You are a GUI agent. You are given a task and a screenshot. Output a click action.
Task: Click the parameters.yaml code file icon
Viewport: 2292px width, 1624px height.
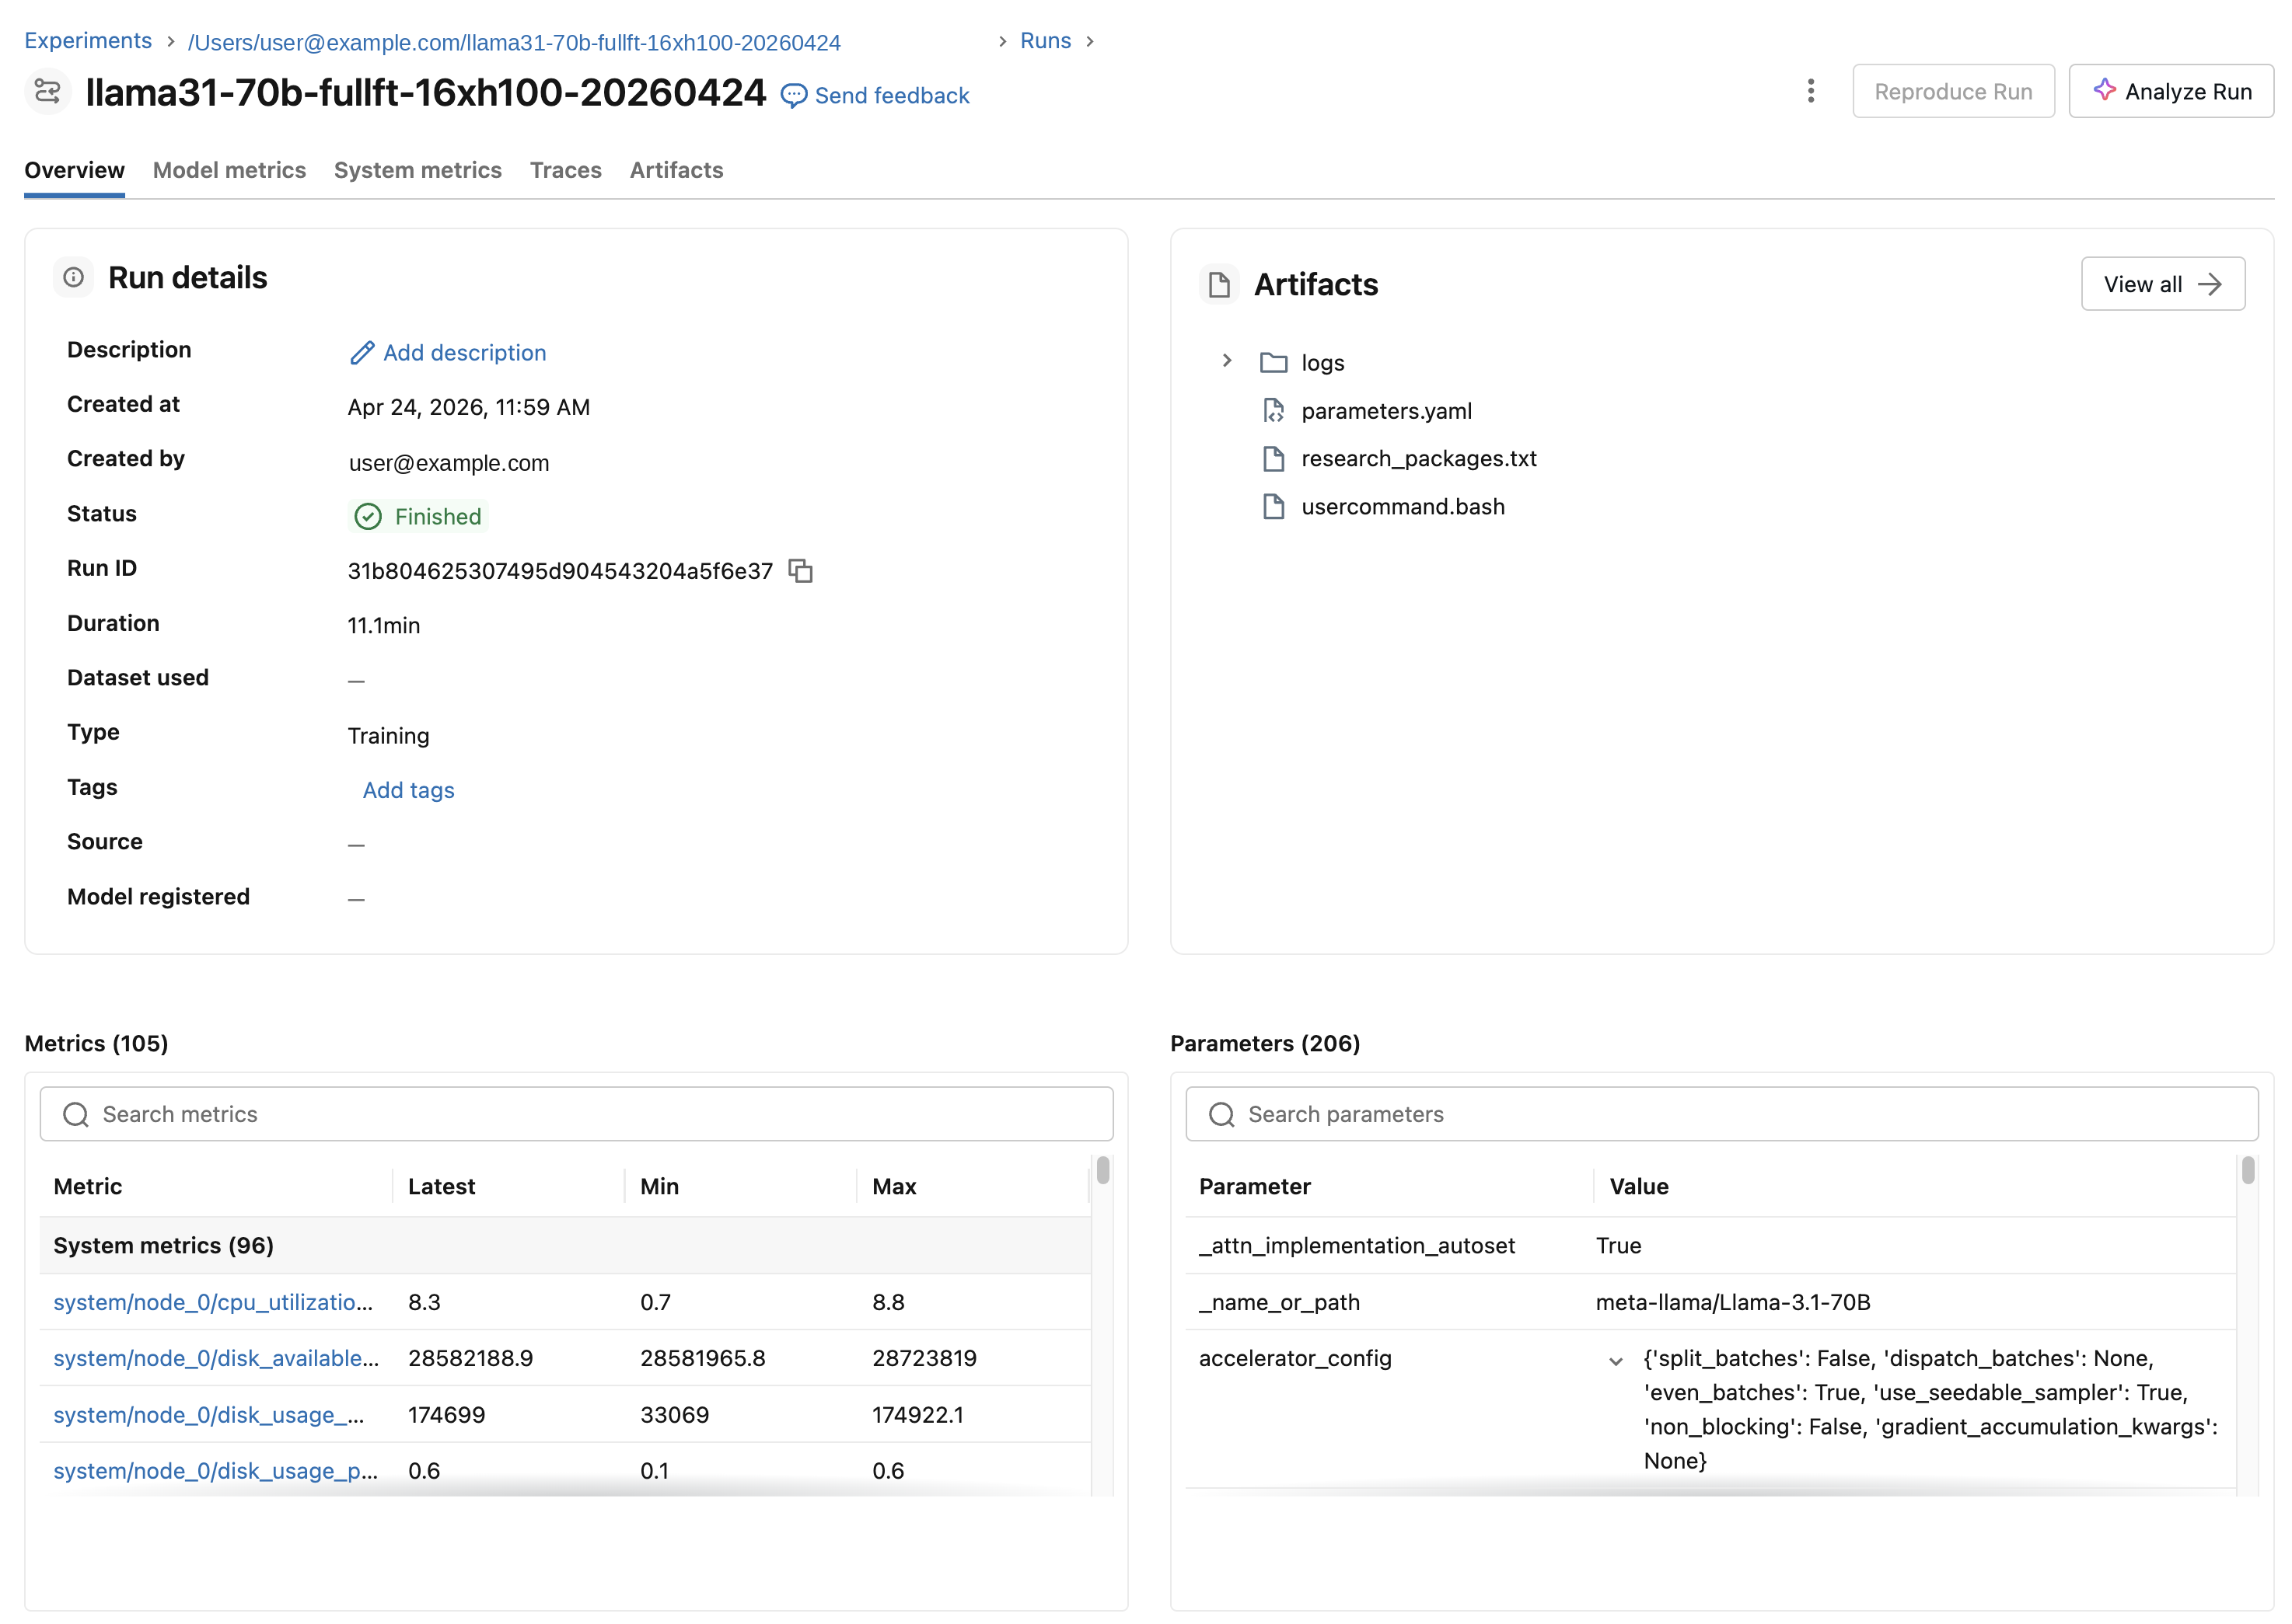pyautogui.click(x=1273, y=411)
